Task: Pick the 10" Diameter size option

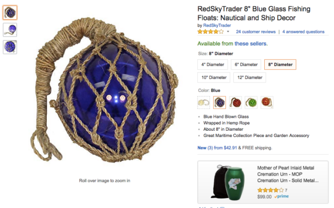Action: coord(214,77)
